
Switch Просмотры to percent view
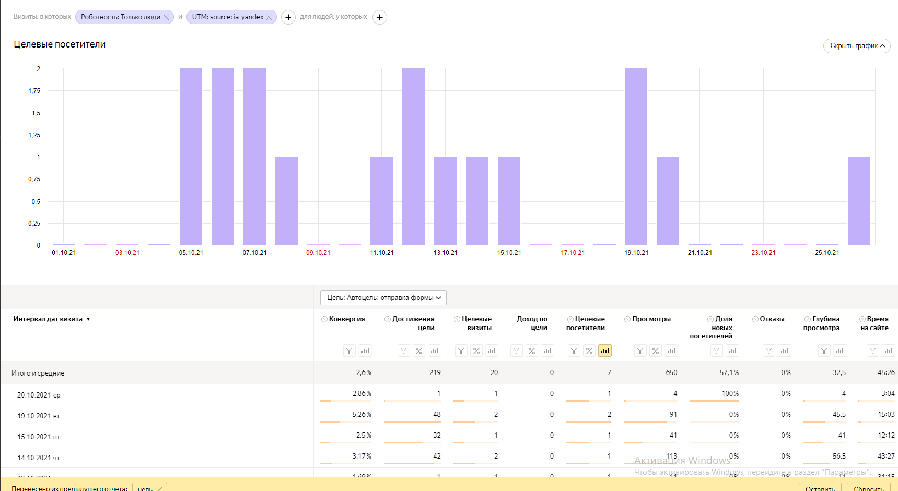click(x=656, y=351)
